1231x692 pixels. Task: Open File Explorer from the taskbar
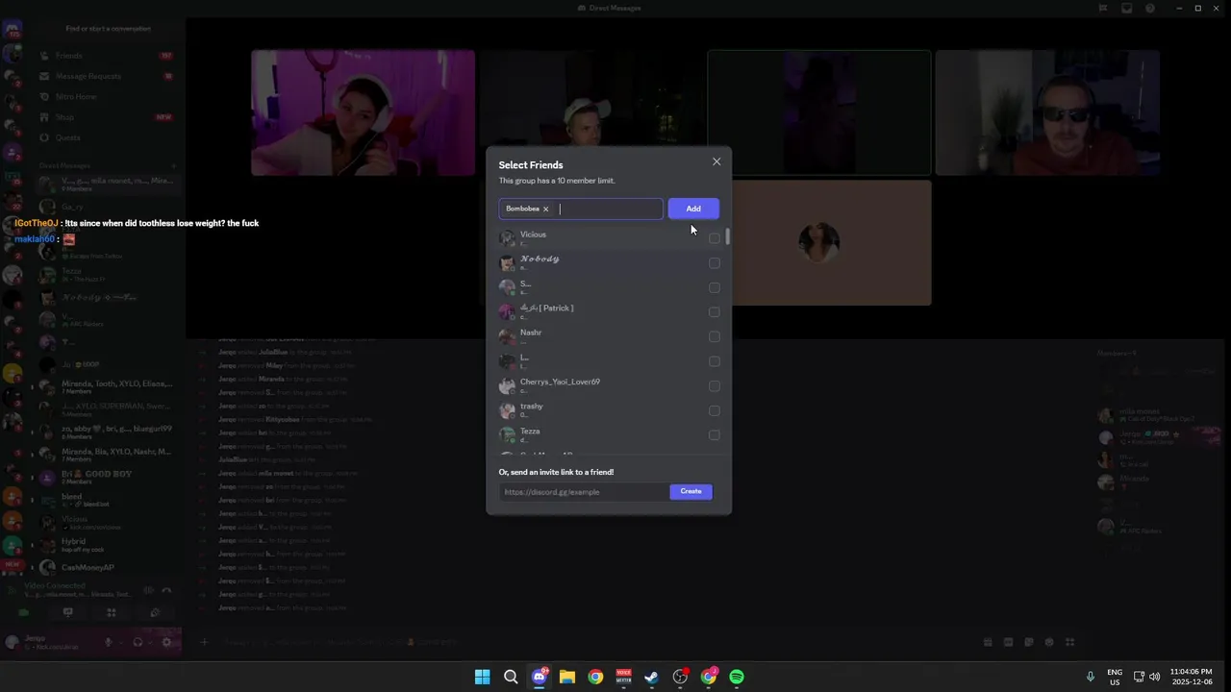click(x=567, y=677)
